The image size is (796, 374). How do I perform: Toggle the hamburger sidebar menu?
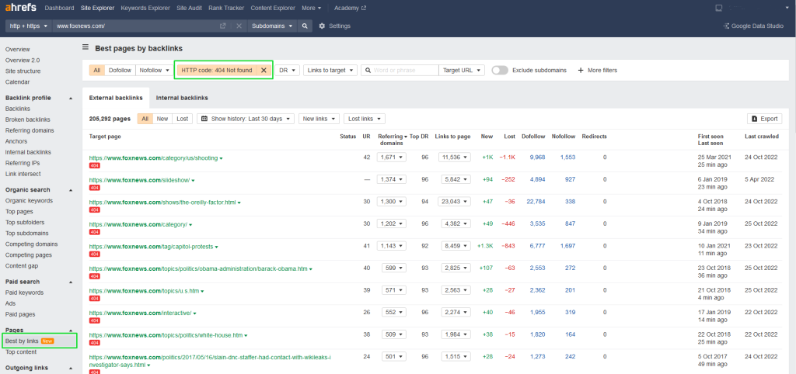click(x=86, y=47)
